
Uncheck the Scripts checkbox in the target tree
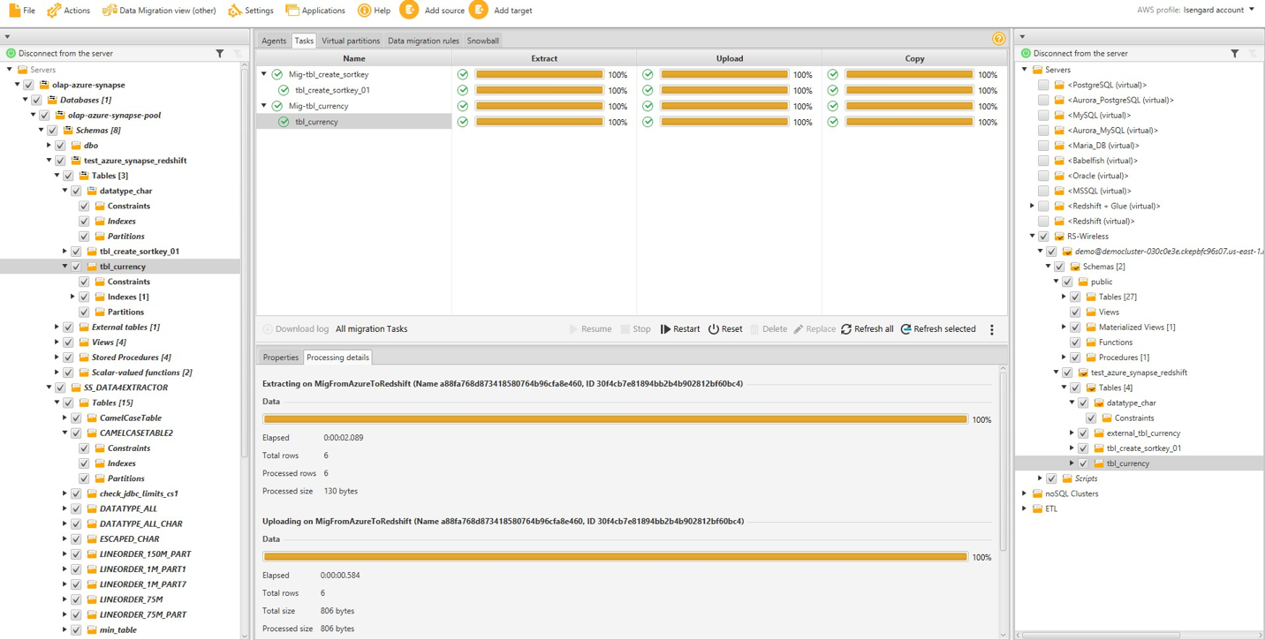click(x=1051, y=478)
